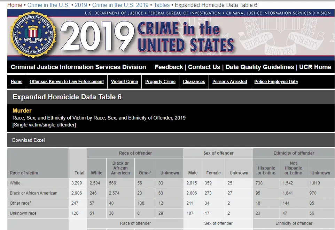Click the Feedback link
335x230 pixels.
point(169,67)
